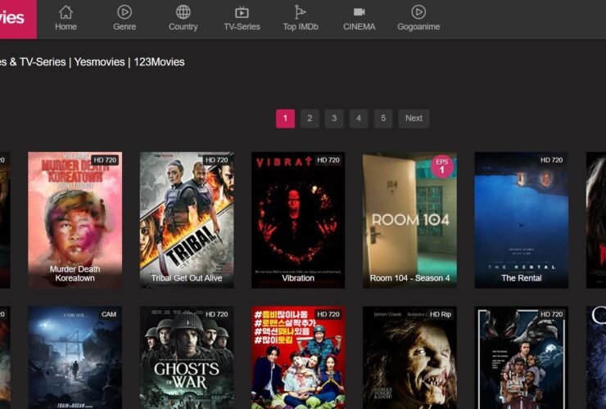This screenshot has width=606, height=409.
Task: Open the Murder Death Koreatown poster
Action: coord(75,220)
